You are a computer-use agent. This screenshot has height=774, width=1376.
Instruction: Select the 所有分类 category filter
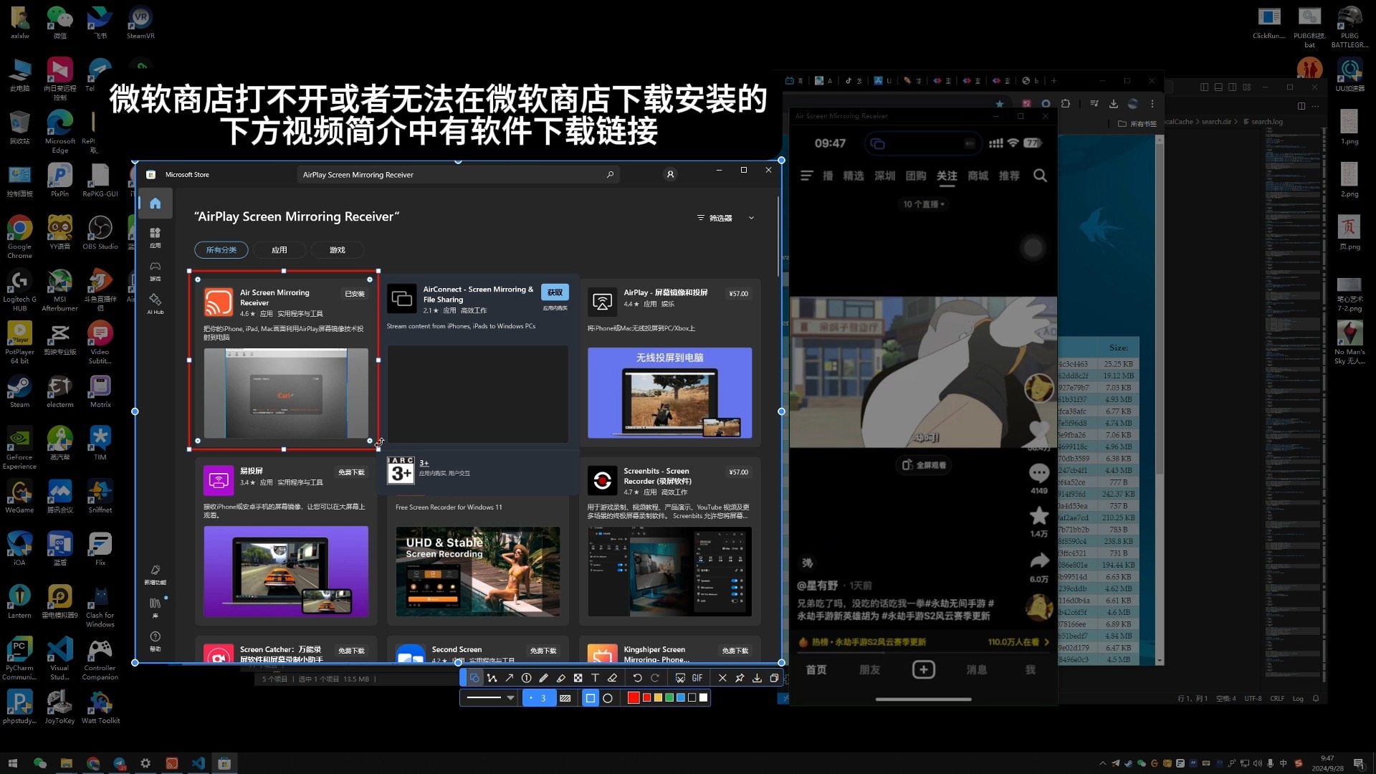221,250
